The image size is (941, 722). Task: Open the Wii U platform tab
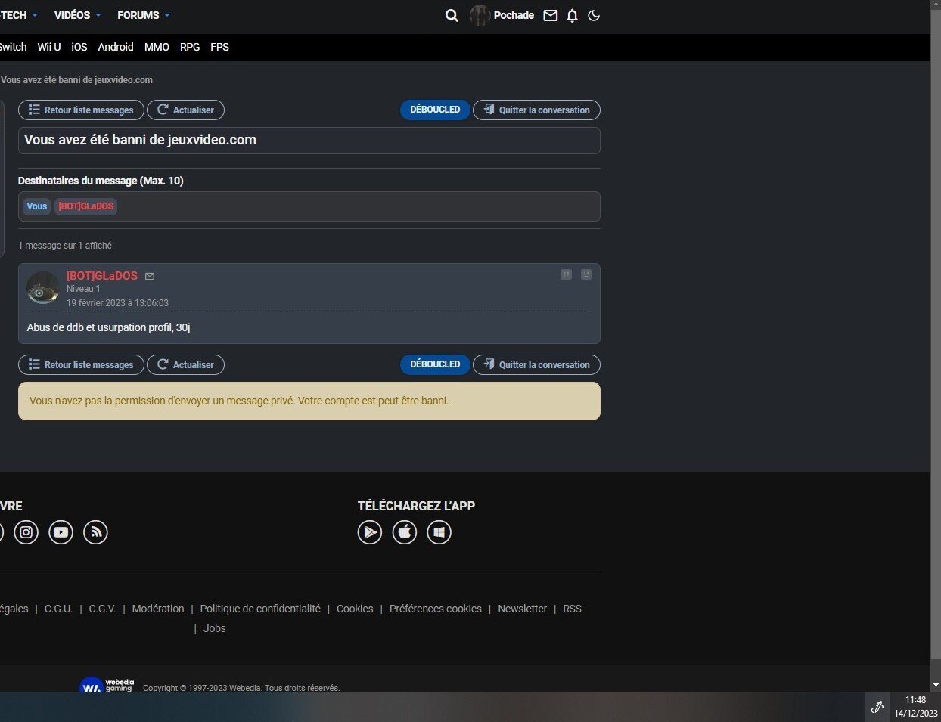(49, 47)
